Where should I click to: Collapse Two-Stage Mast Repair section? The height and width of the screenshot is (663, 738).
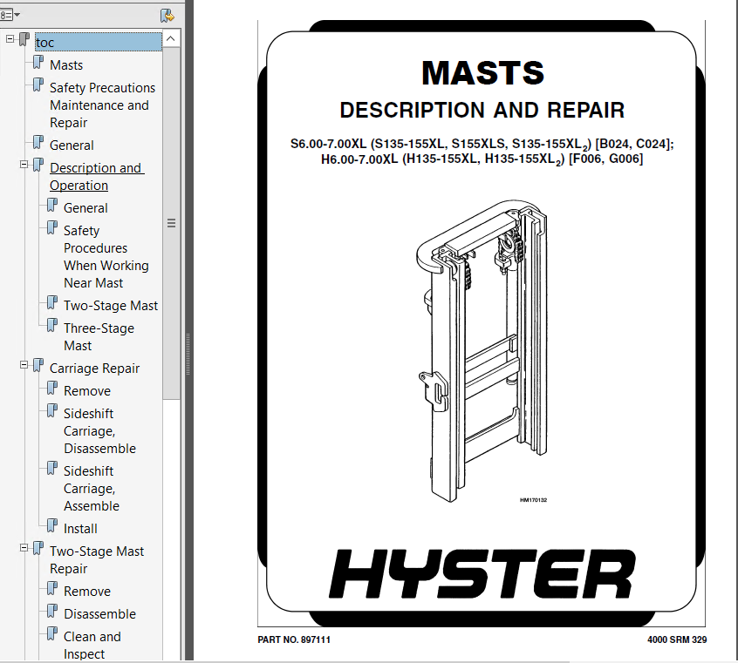point(24,548)
